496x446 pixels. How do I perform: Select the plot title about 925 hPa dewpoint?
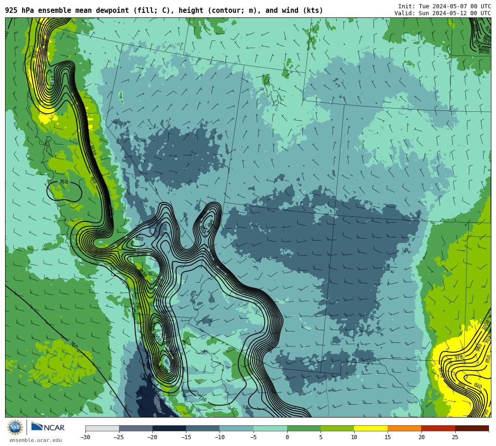[x=164, y=11]
